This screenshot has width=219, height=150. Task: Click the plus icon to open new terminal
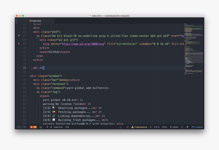point(47,127)
